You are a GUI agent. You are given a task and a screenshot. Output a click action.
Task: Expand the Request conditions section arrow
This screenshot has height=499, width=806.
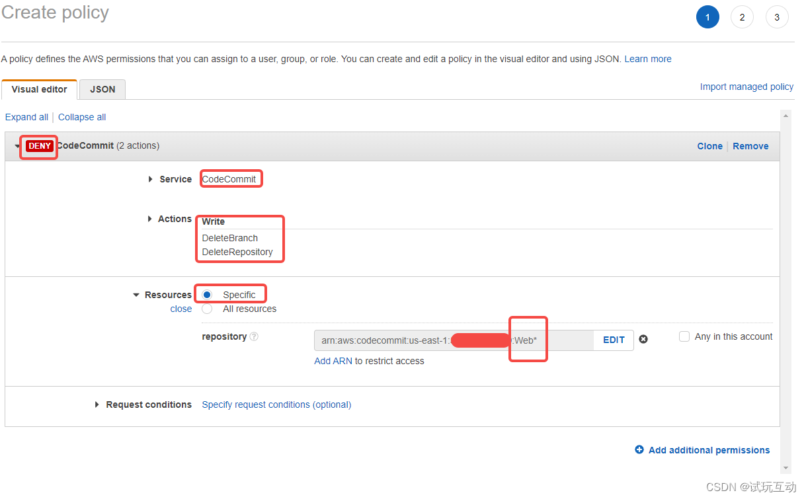97,404
